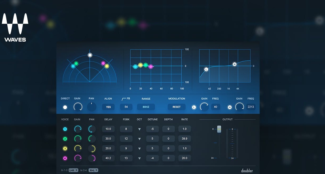Click the output level meter
This screenshot has width=325, height=174.
(233, 144)
